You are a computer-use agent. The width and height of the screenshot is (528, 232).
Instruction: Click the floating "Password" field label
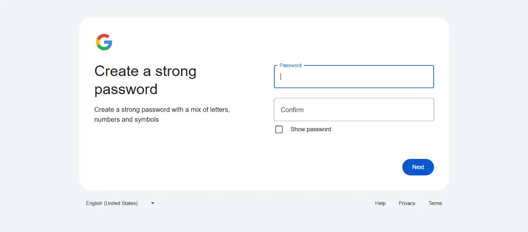[x=290, y=66]
